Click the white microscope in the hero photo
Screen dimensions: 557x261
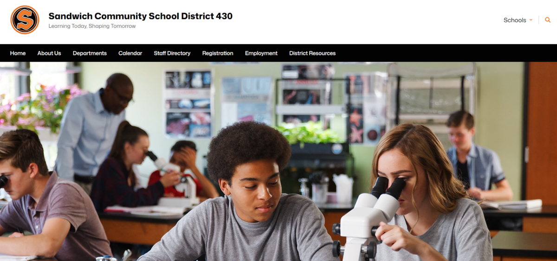click(367, 218)
